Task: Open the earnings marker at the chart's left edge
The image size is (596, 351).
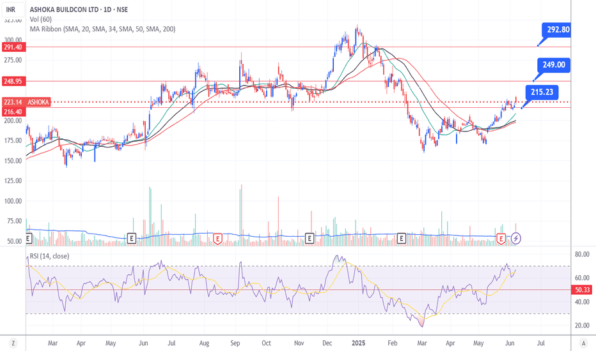Action: (x=28, y=238)
